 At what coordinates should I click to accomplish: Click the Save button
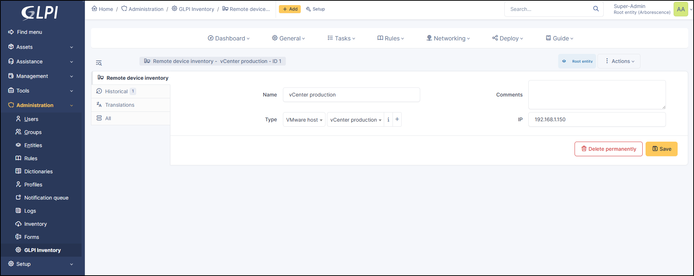[x=661, y=149]
